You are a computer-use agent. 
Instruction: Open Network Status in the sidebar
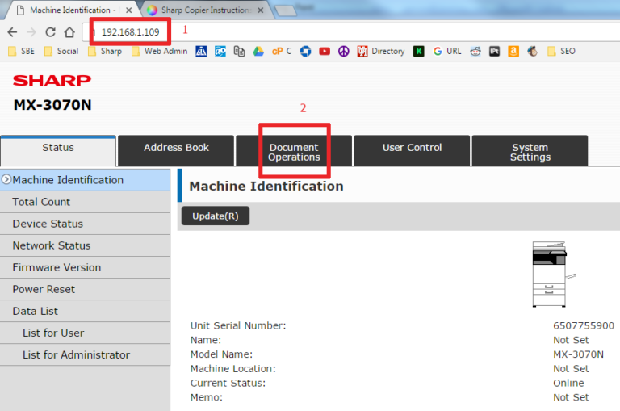coord(85,245)
